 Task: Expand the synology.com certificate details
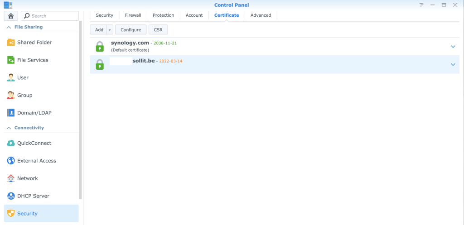pos(452,47)
